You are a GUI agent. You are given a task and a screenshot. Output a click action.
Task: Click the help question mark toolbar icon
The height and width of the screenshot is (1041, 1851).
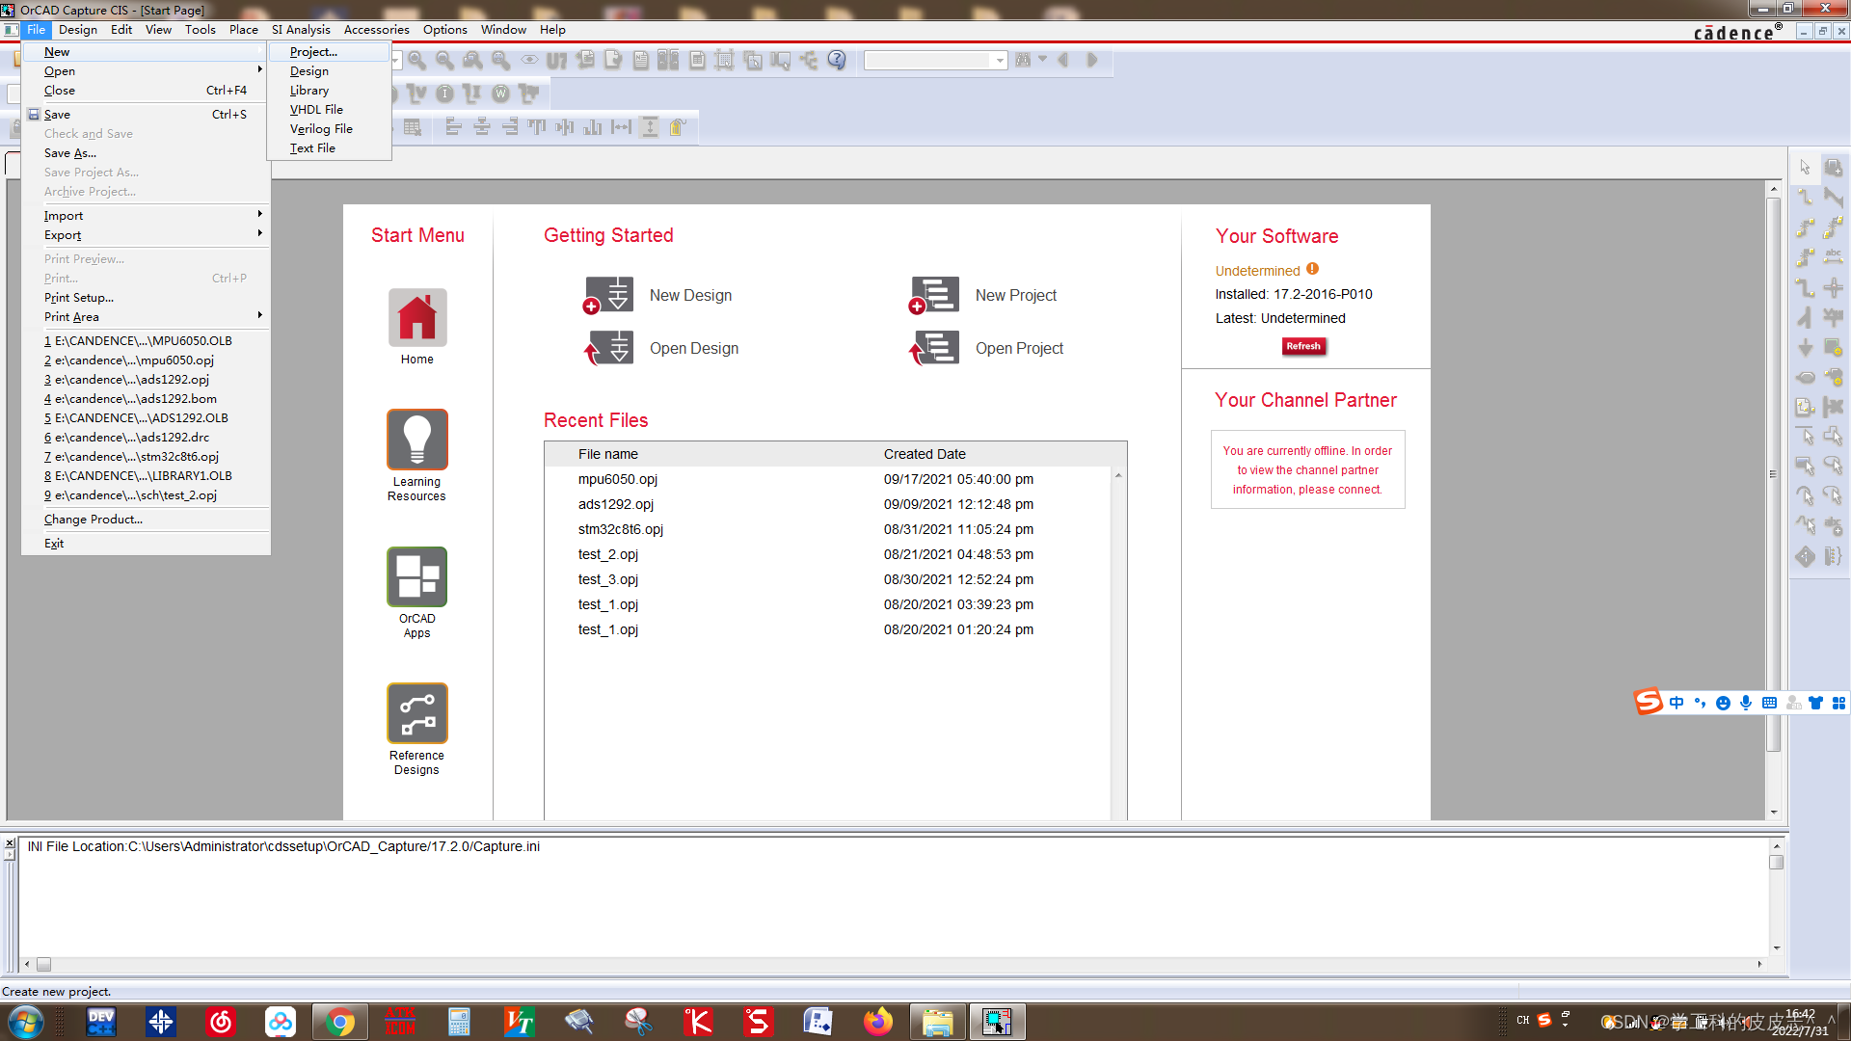coord(837,60)
